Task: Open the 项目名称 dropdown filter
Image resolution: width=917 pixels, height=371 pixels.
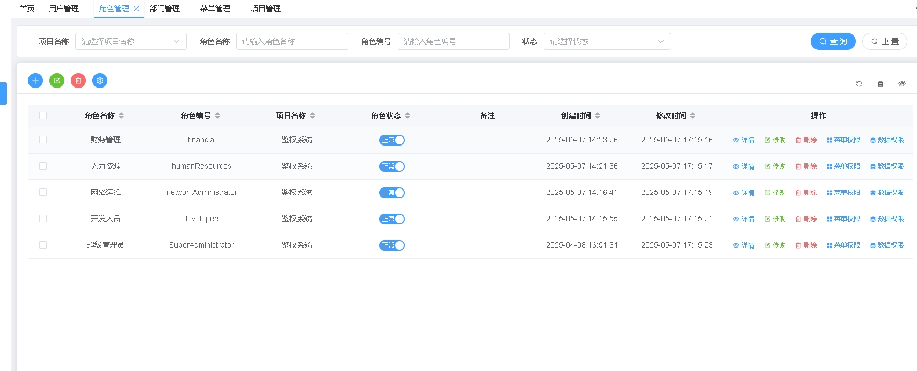Action: (x=130, y=41)
